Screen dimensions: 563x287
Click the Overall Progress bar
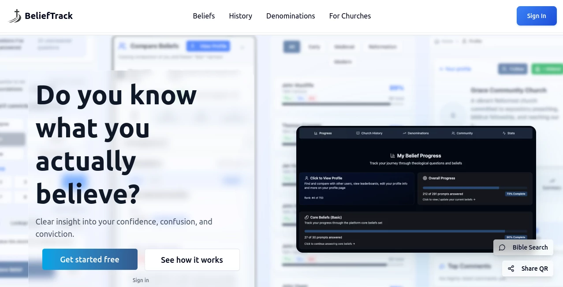[474, 188]
